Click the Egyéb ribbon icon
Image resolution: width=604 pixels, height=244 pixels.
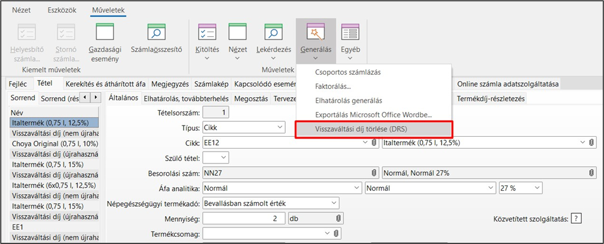(x=350, y=33)
